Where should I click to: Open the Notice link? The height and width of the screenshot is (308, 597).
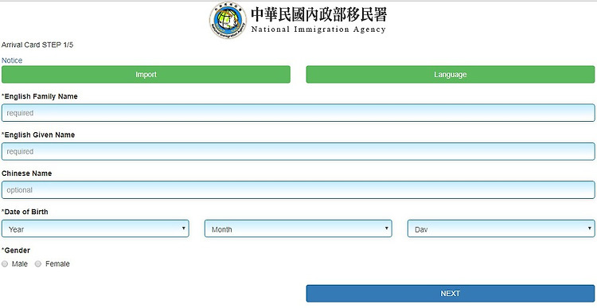[x=12, y=60]
